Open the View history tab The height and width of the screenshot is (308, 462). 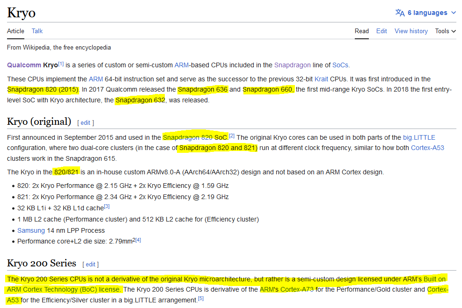click(411, 31)
